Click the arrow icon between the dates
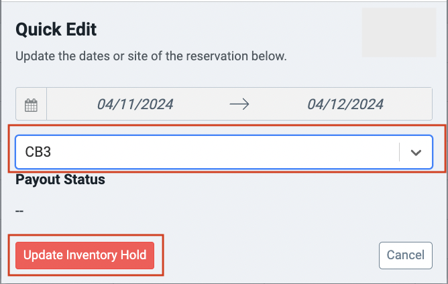448x284 pixels. (239, 104)
